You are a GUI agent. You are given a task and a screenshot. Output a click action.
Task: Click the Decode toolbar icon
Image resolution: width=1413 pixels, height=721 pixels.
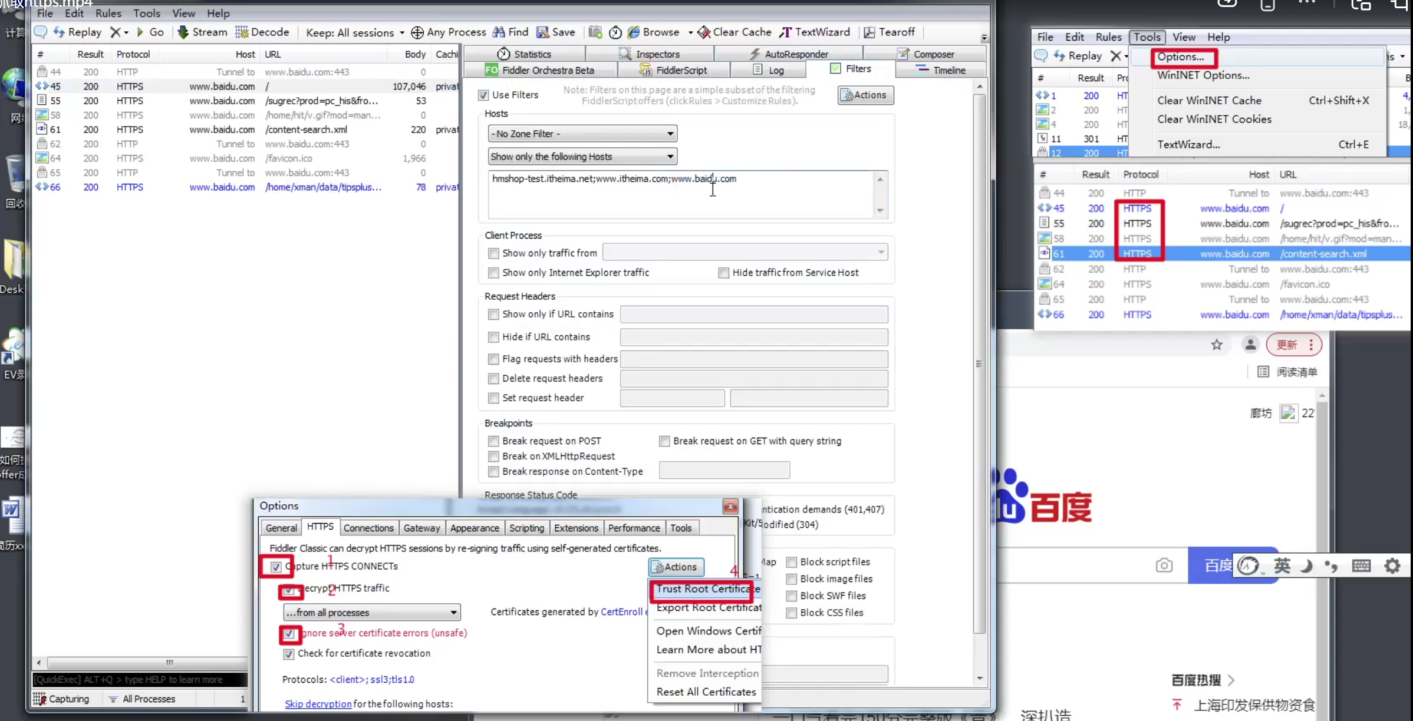tap(242, 32)
